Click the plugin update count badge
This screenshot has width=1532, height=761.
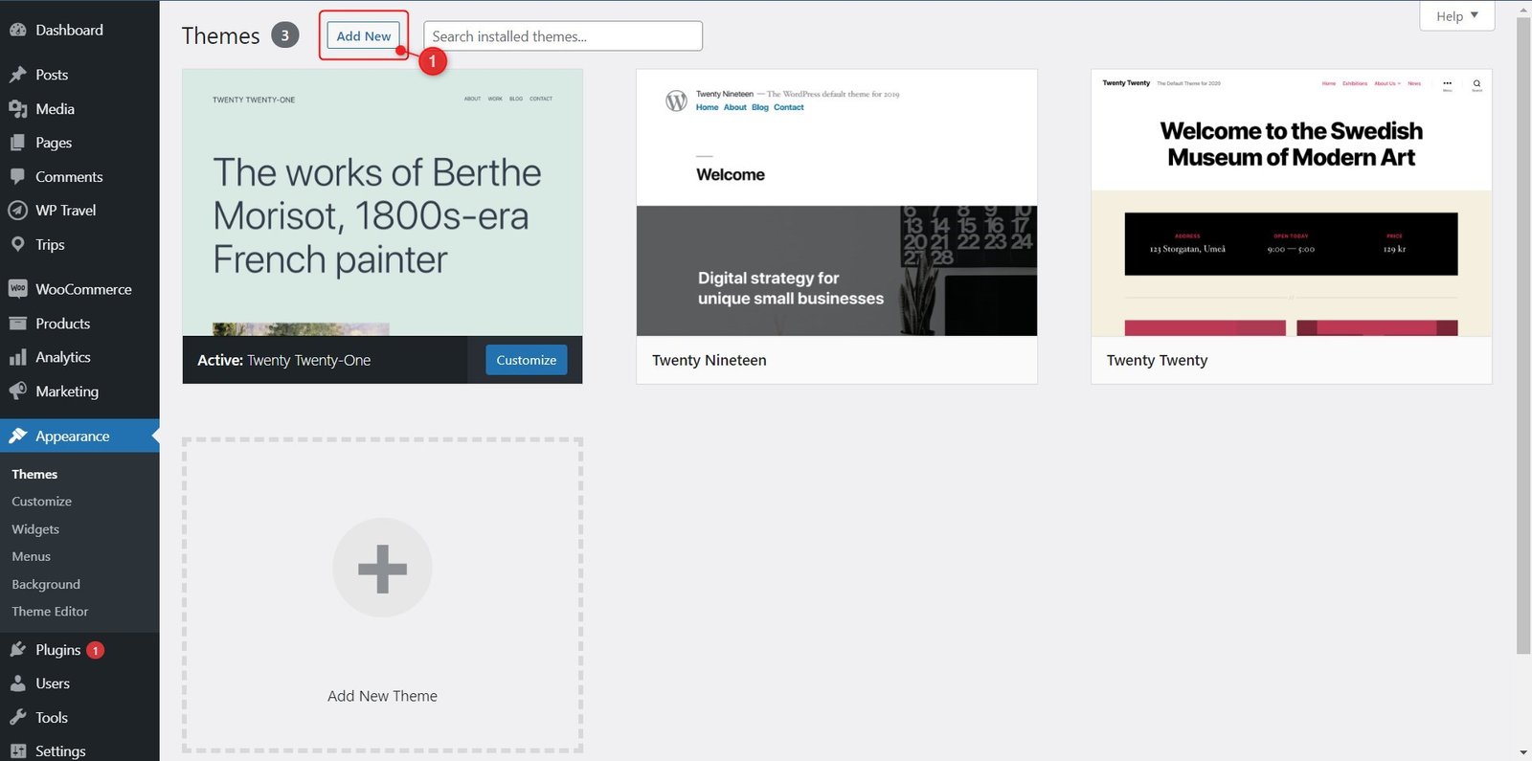tap(95, 650)
